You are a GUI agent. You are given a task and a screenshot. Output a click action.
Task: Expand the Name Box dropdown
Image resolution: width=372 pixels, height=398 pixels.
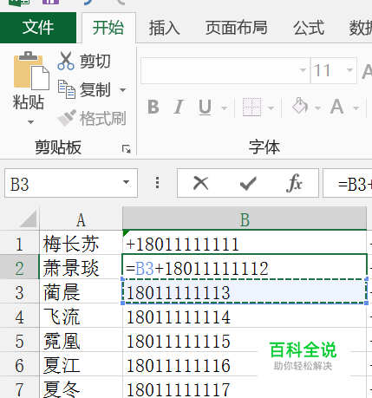(x=126, y=182)
